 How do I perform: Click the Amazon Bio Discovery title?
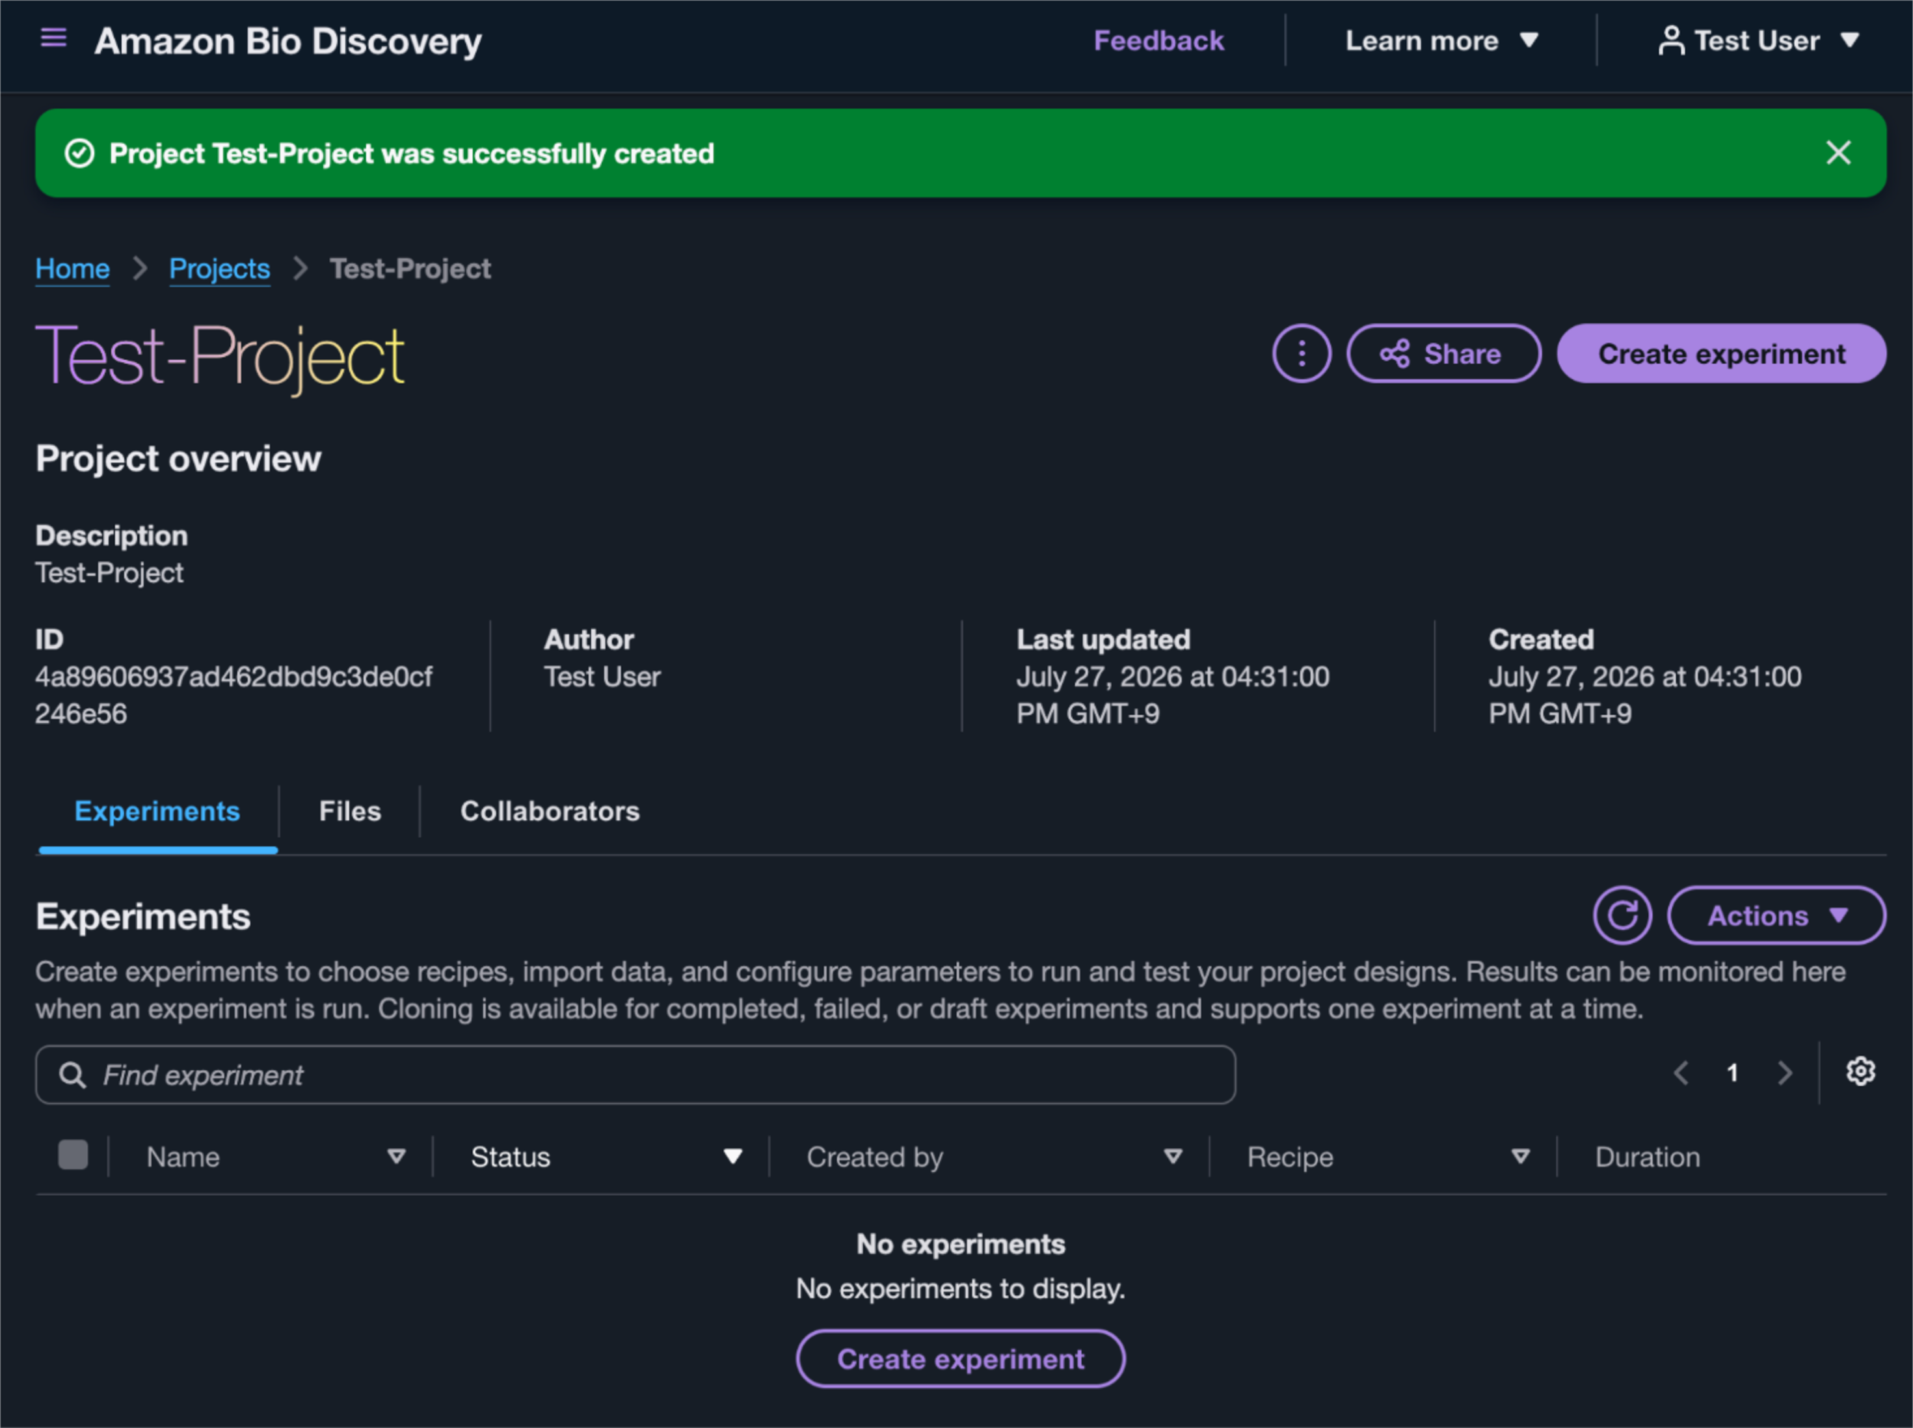[x=288, y=40]
